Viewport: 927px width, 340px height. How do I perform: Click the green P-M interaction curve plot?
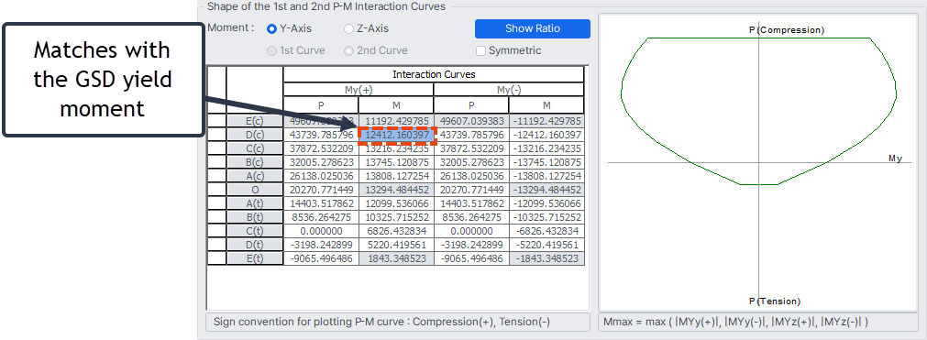(759, 111)
